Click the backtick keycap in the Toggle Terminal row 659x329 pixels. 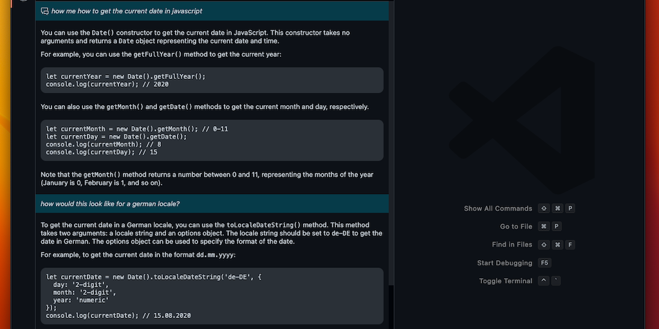point(557,281)
